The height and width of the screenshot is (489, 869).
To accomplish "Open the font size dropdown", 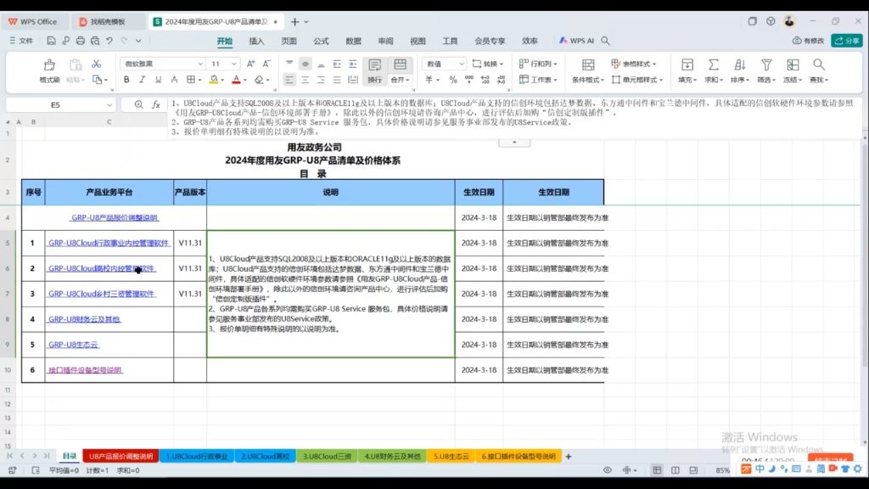I will [234, 64].
